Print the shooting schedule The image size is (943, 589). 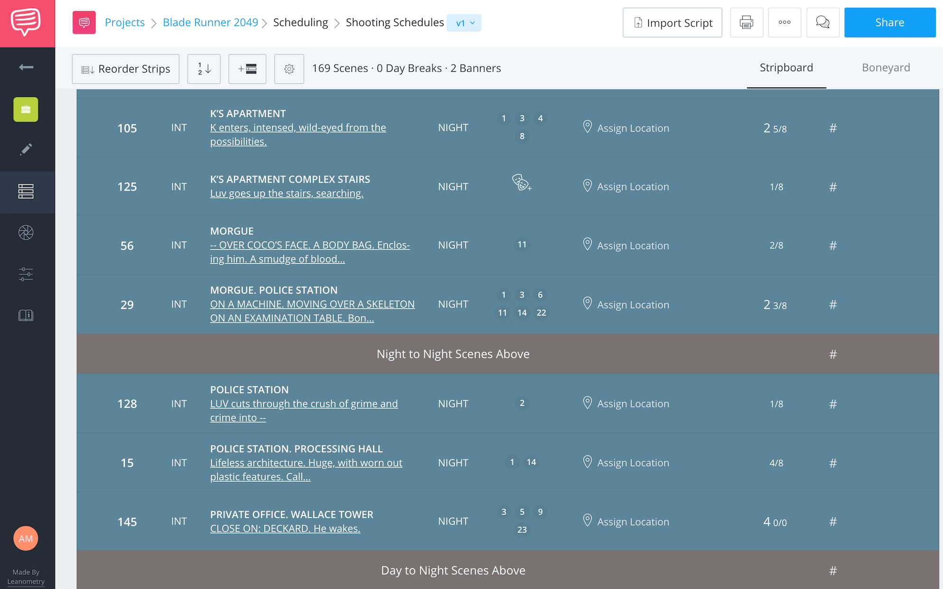click(x=747, y=22)
